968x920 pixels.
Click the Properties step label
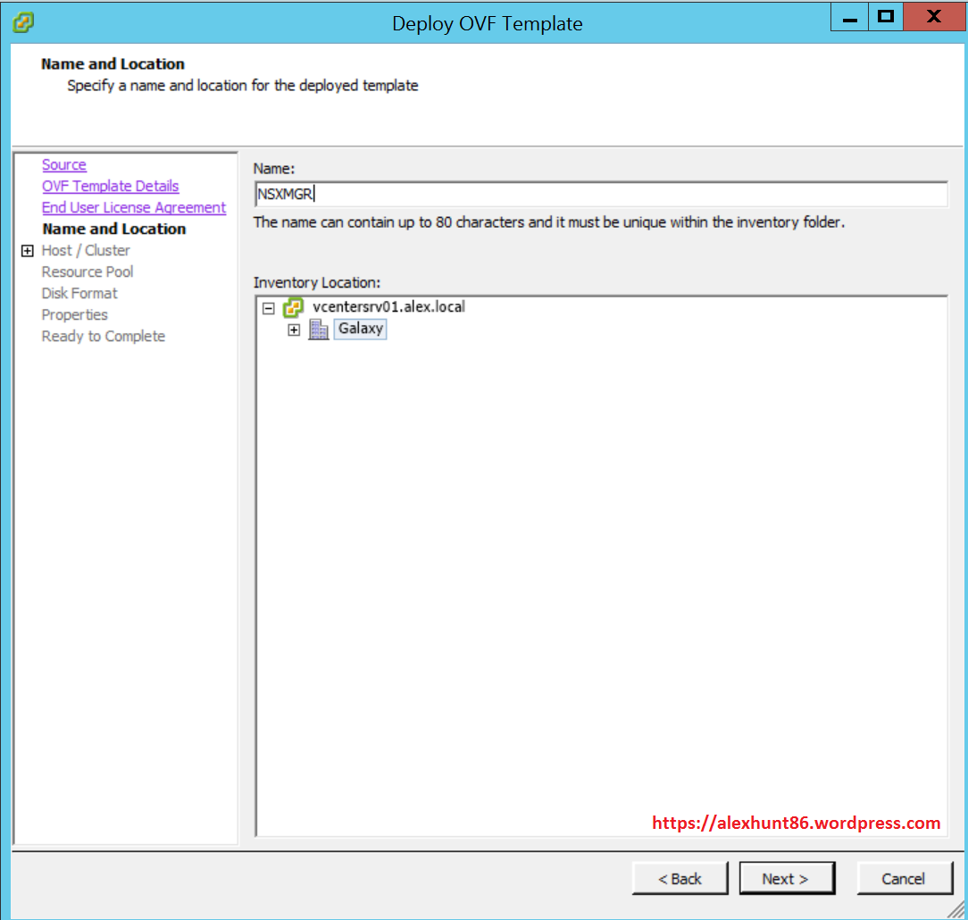click(74, 315)
